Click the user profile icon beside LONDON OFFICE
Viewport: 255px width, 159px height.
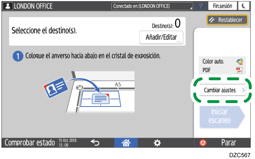pyautogui.click(x=7, y=6)
